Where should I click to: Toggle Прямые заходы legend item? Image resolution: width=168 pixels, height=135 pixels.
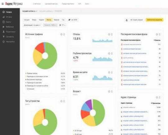[31, 73]
